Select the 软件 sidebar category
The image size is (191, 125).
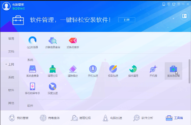pyautogui.click(x=11, y=90)
